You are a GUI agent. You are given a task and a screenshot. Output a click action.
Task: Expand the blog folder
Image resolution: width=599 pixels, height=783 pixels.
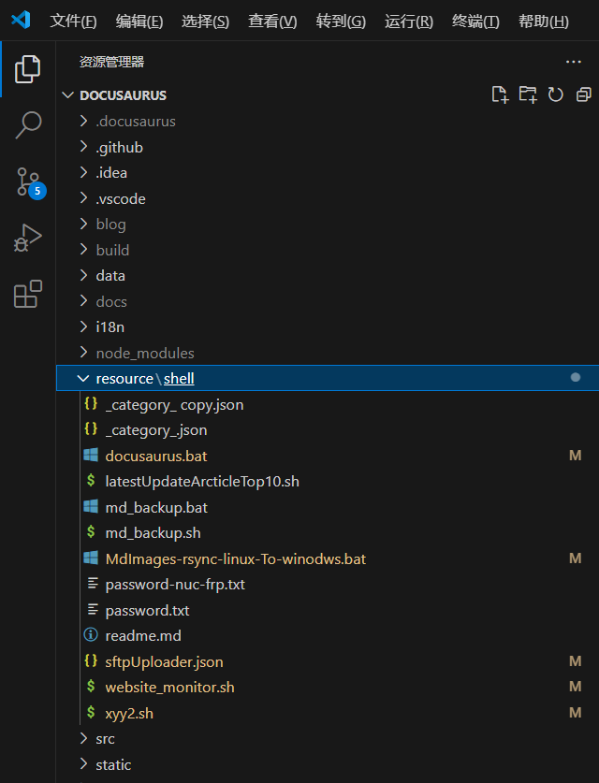pos(84,224)
